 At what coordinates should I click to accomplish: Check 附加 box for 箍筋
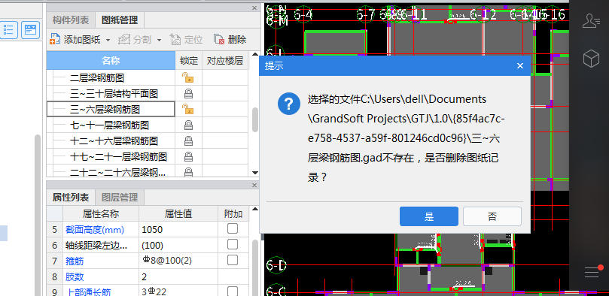click(233, 260)
